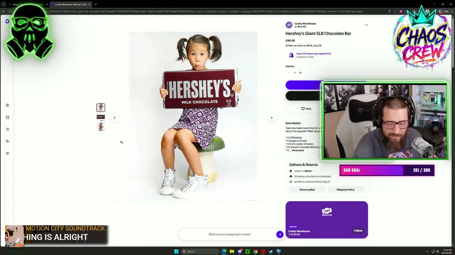Select the third product thumbnail
The height and width of the screenshot is (255, 455).
[x=101, y=126]
